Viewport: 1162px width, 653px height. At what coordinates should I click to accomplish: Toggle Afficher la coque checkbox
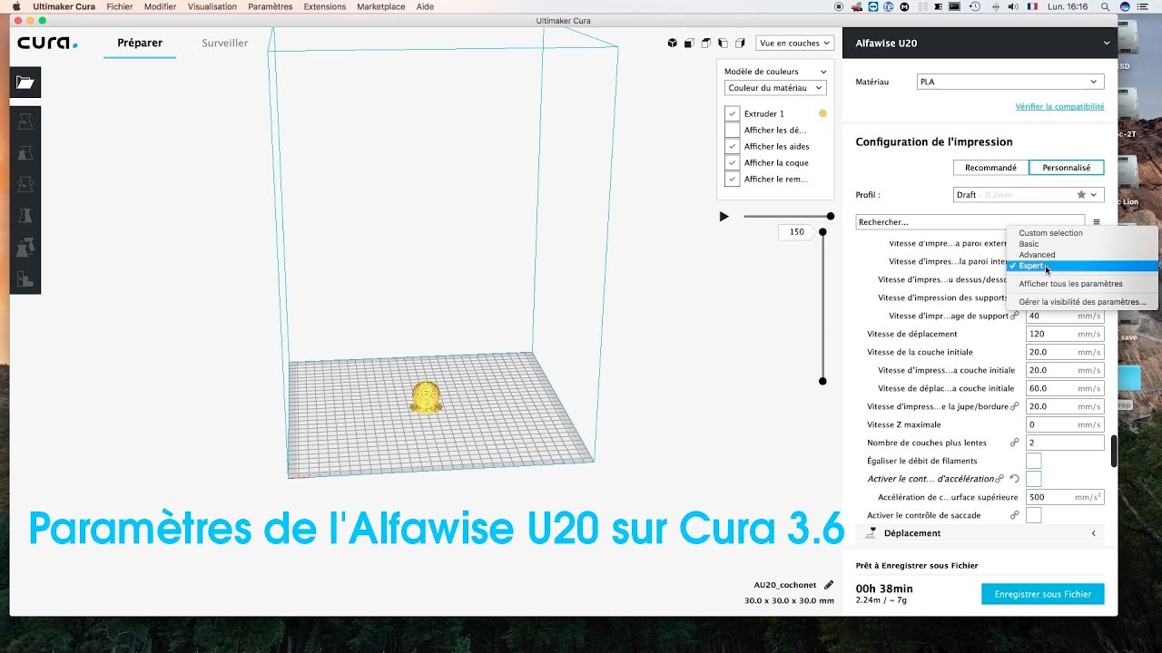pyautogui.click(x=733, y=162)
